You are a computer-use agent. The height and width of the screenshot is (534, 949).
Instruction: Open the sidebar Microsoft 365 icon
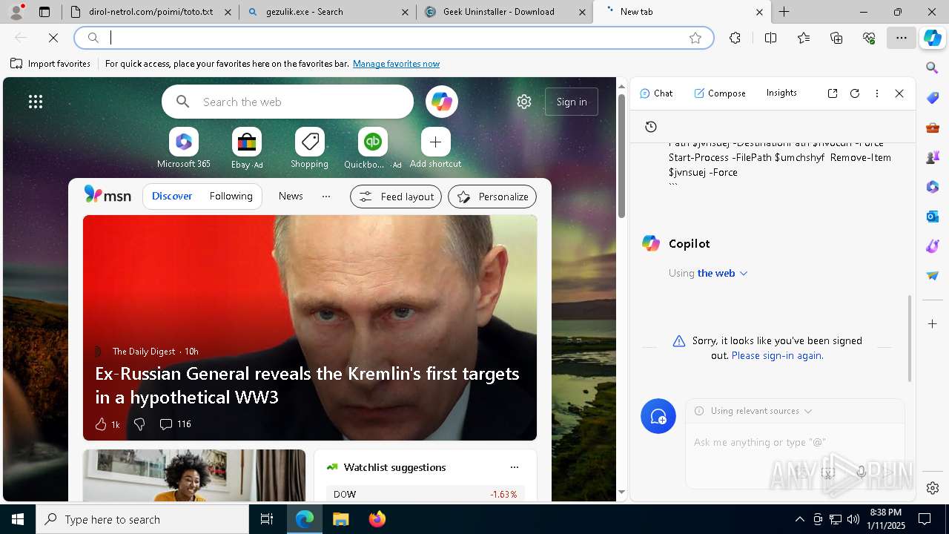[x=933, y=187]
